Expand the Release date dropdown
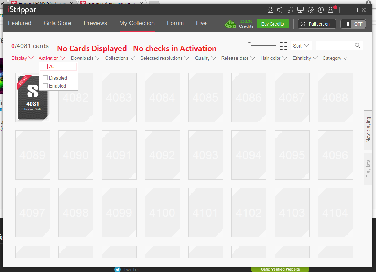Image resolution: width=376 pixels, height=272 pixels. point(238,58)
